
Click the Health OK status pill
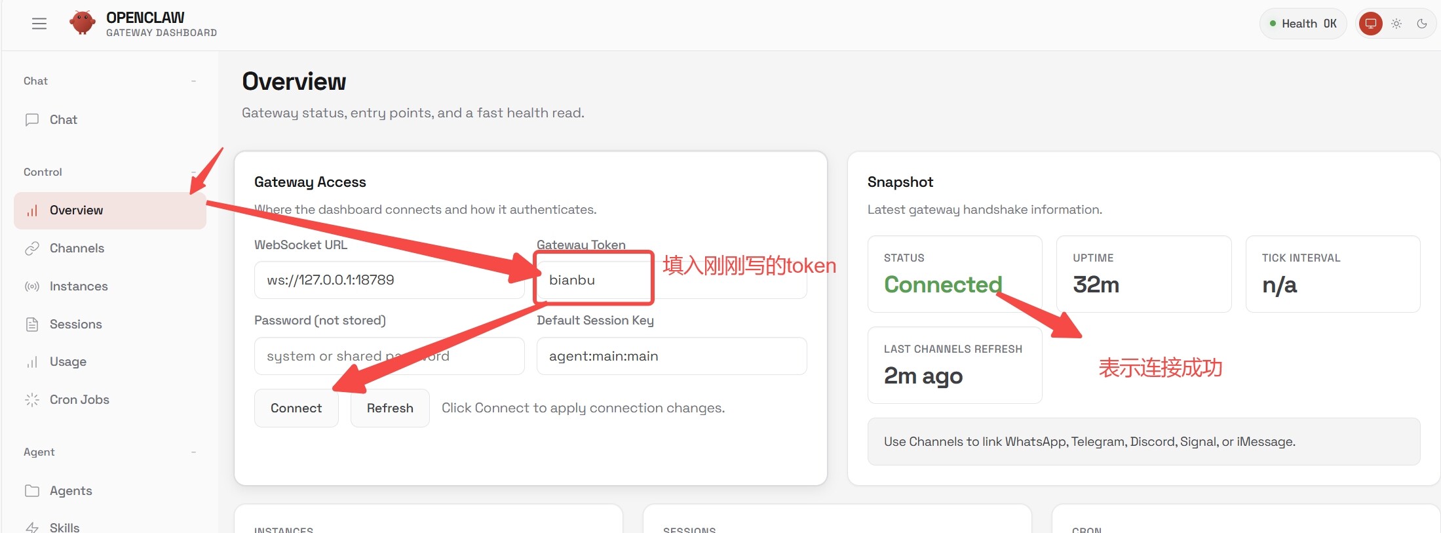(1303, 24)
